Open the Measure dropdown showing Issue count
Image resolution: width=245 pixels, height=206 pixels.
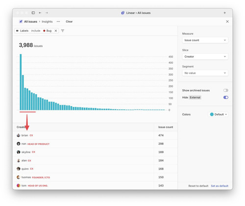[205, 40]
